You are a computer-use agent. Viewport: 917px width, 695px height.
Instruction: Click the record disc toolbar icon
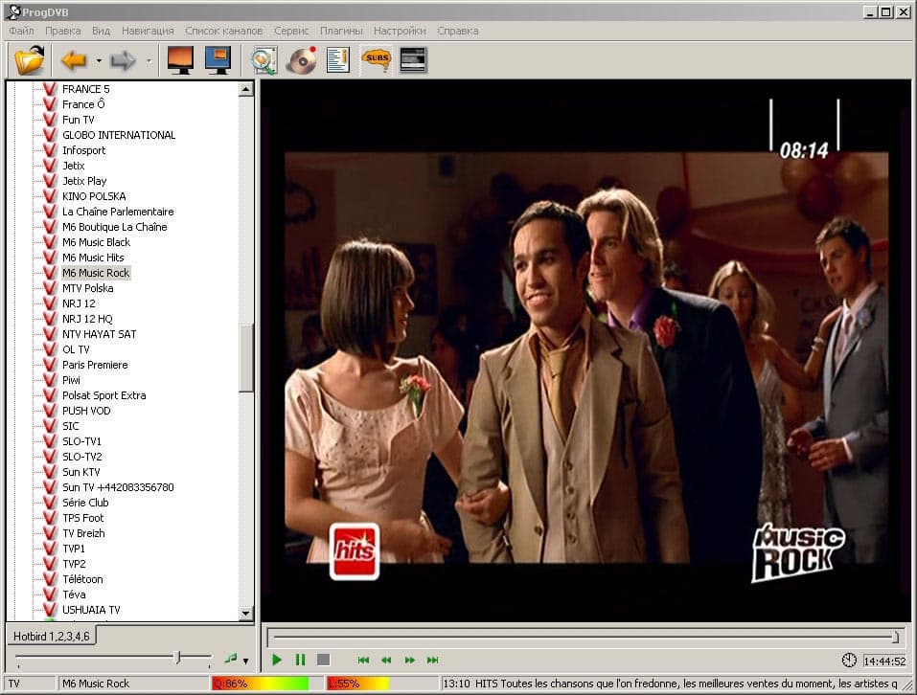(x=302, y=60)
